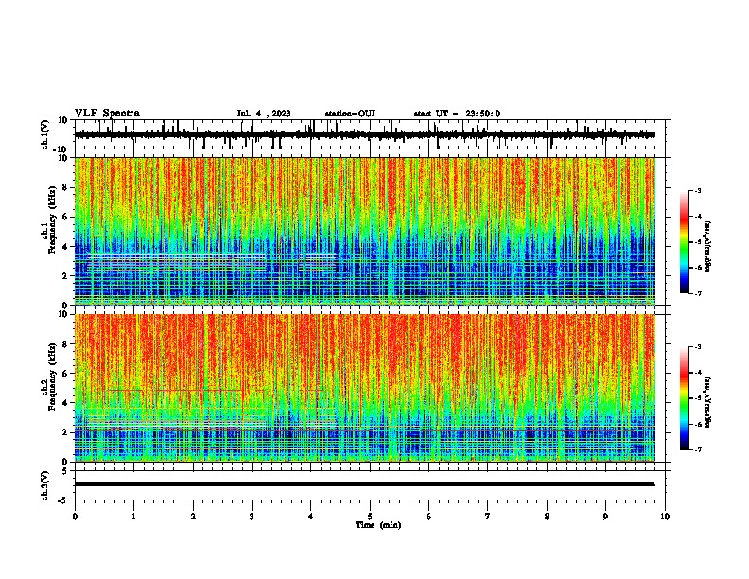
Task: Click time axis tick label '8'
Action: [x=547, y=517]
